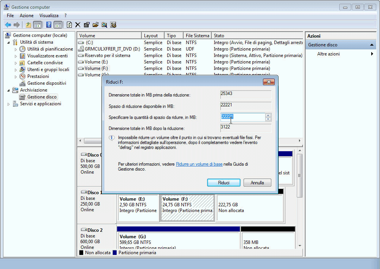
Task: Increase shrink amount with spinner up arrow
Action: tap(268, 116)
